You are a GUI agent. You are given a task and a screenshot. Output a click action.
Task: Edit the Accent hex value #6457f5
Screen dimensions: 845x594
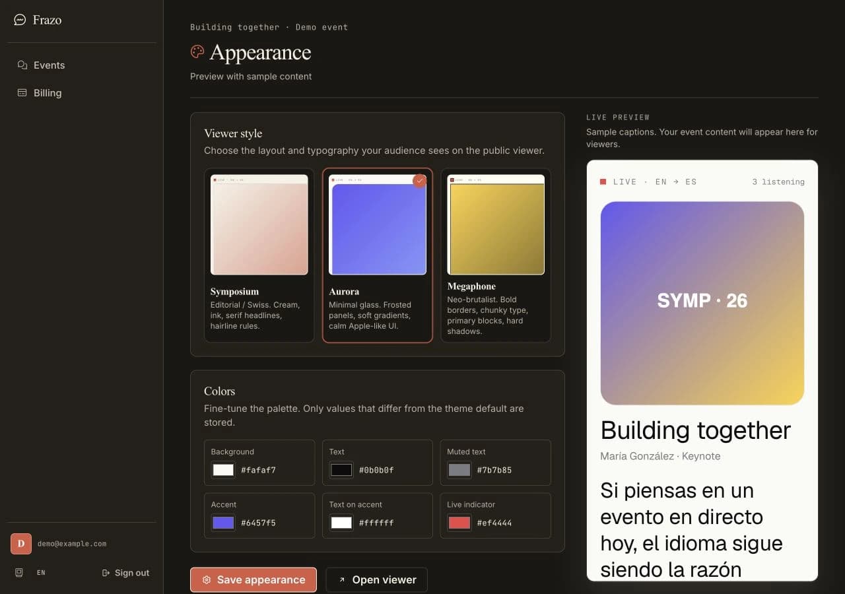(x=258, y=523)
